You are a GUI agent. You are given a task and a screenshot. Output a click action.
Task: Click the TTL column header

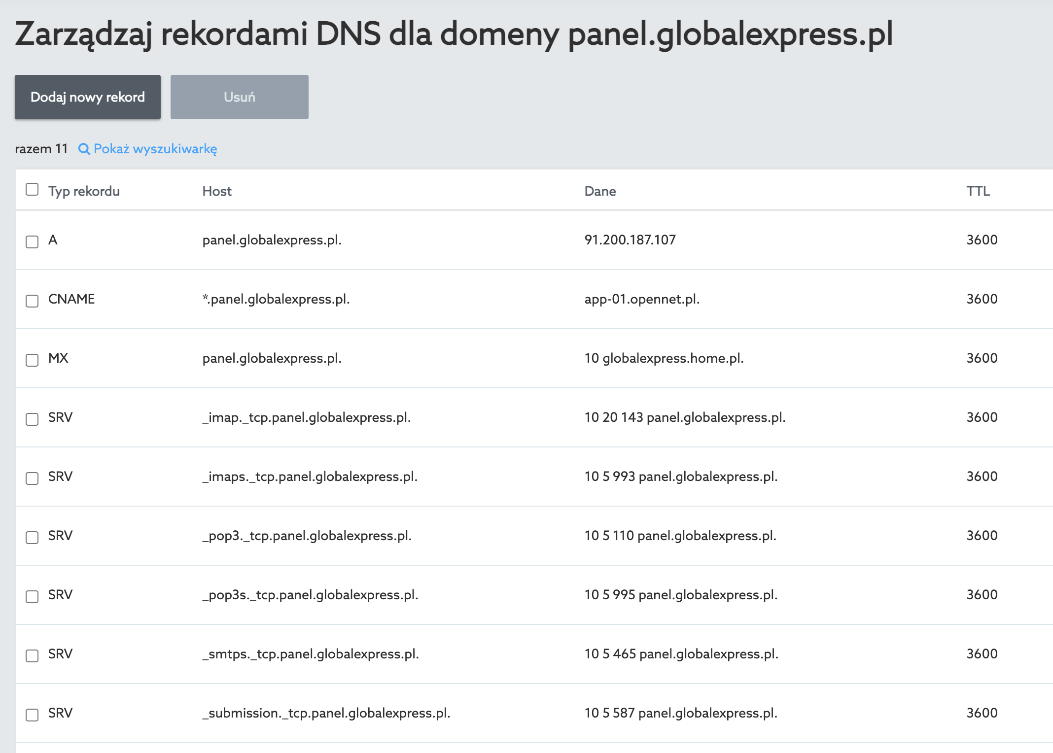[978, 191]
